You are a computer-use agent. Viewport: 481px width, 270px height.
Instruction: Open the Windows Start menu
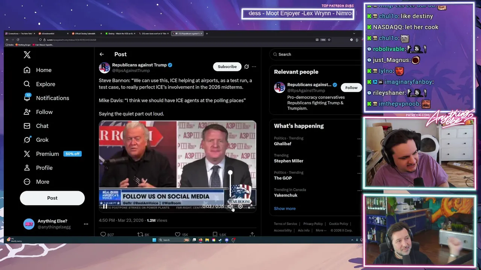coord(154,240)
